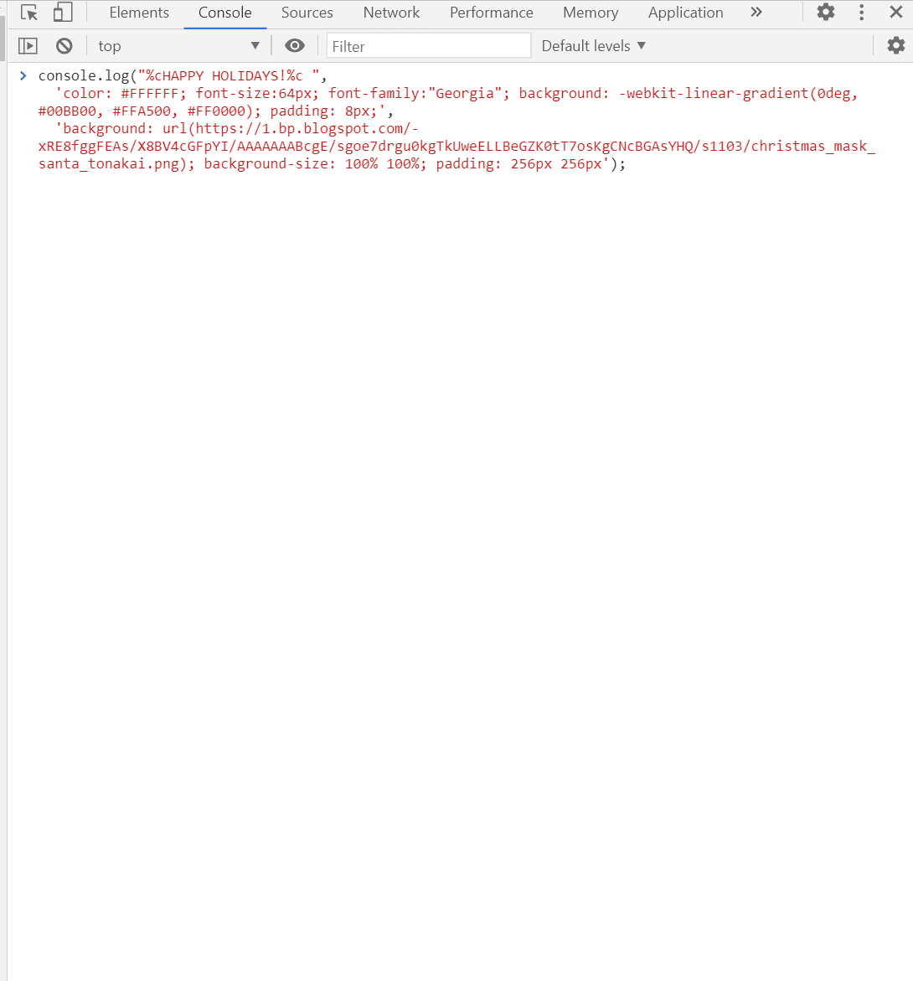
Task: Switch to the Sources tab
Action: click(x=307, y=13)
